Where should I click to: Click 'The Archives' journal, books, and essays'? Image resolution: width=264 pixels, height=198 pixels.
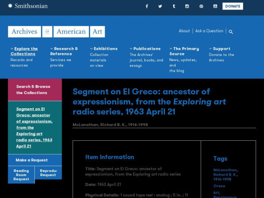pyautogui.click(x=147, y=60)
